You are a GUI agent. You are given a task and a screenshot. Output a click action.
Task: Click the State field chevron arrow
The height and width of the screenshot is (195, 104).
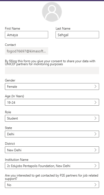pyautogui.click(x=95, y=134)
